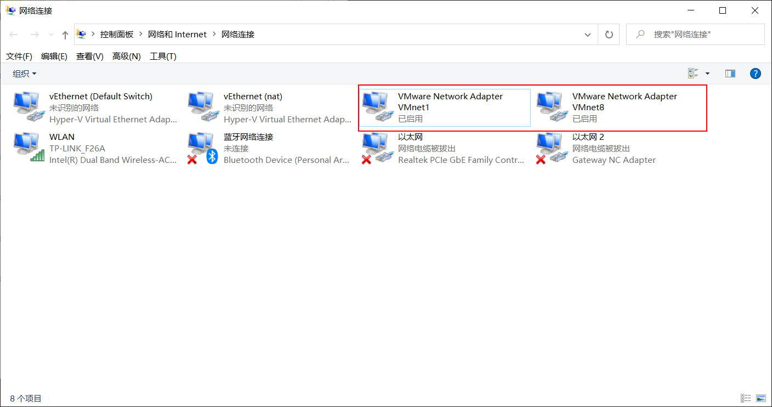The image size is (772, 407).
Task: Open the 工具(T) menu
Action: [163, 56]
